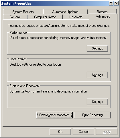Cancel the System Properties dialog
Image resolution: width=120 pixels, height=138 pixels.
(83, 132)
